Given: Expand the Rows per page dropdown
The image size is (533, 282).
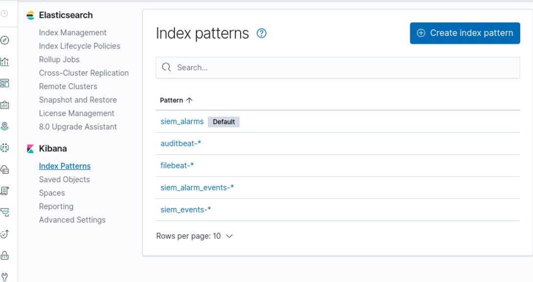Looking at the screenshot, I should click(195, 236).
